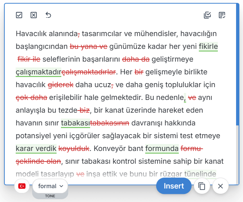
Task: Click the double-check review icon
Action: [207, 15]
